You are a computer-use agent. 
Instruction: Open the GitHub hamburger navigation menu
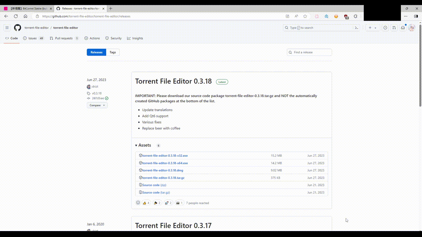(7, 28)
